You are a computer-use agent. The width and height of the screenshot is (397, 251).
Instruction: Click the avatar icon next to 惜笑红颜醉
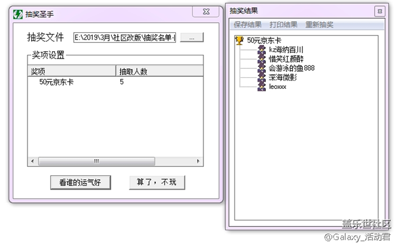click(x=262, y=59)
